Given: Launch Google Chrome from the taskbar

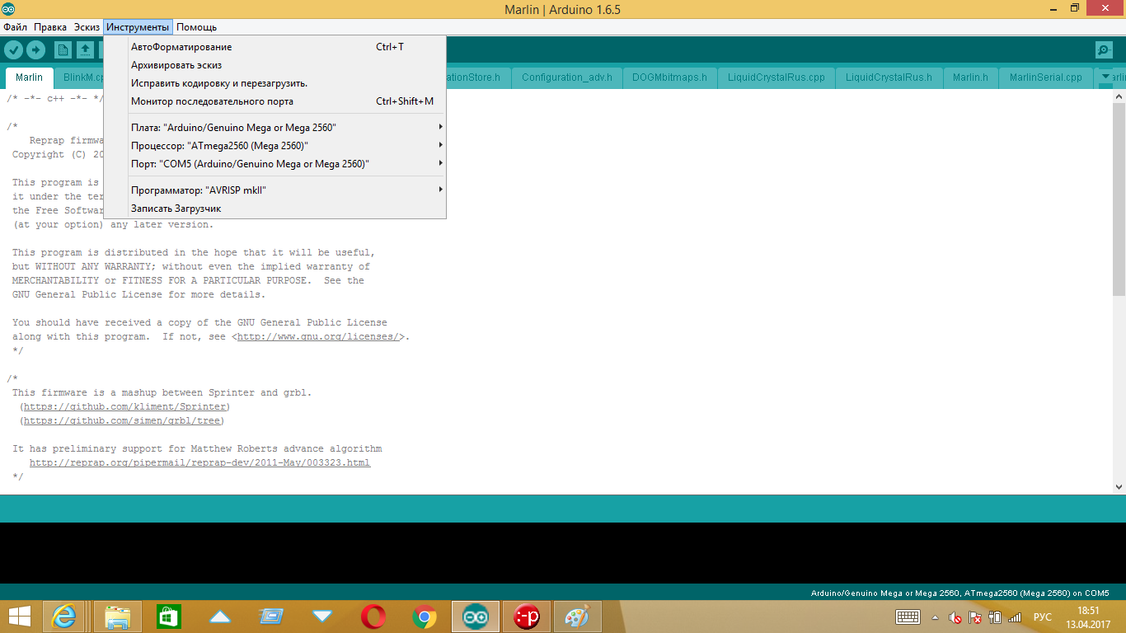Looking at the screenshot, I should tap(425, 617).
